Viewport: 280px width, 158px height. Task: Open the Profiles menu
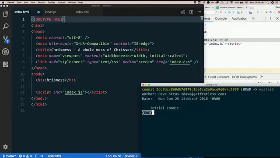coord(52,3)
